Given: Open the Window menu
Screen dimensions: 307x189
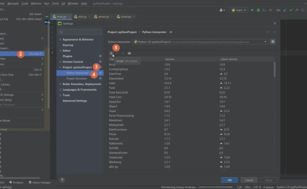Looking at the screenshot, I should tap(73, 3).
